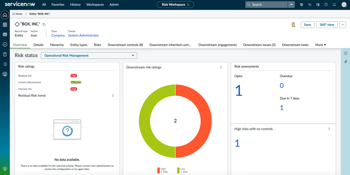Click the notifications bell icon
This screenshot has height=175, width=350.
(x=334, y=4)
